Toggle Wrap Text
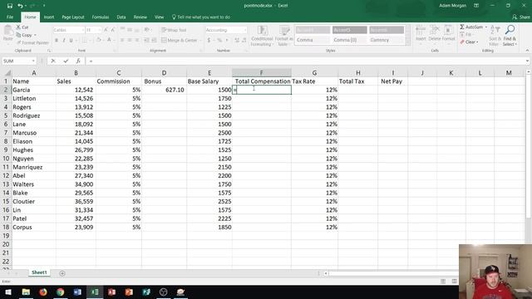Screen dimensions: 532x299 (x=174, y=30)
